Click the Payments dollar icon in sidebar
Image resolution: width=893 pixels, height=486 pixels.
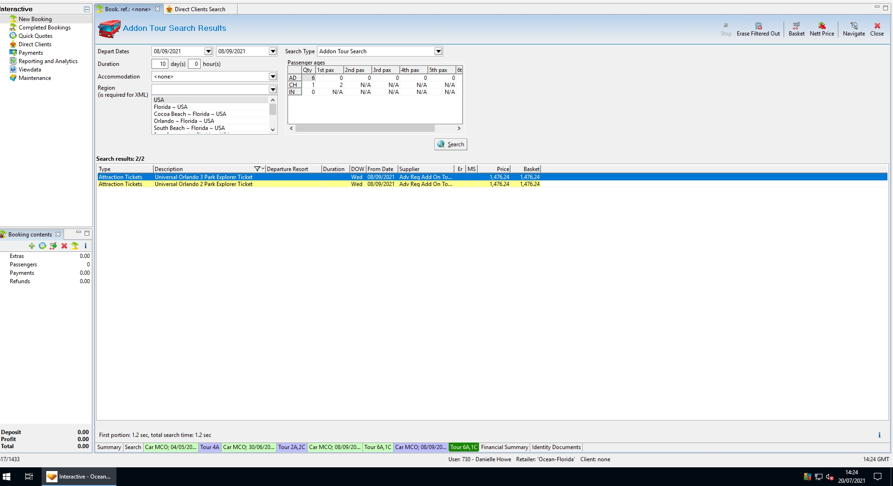(13, 53)
